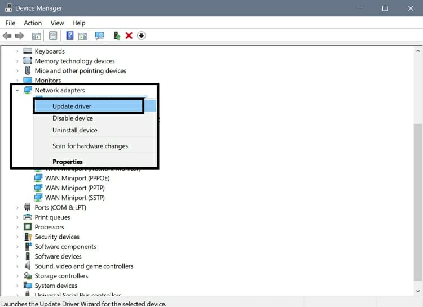423x307 pixels.
Task: Open the View menu
Action: click(57, 23)
